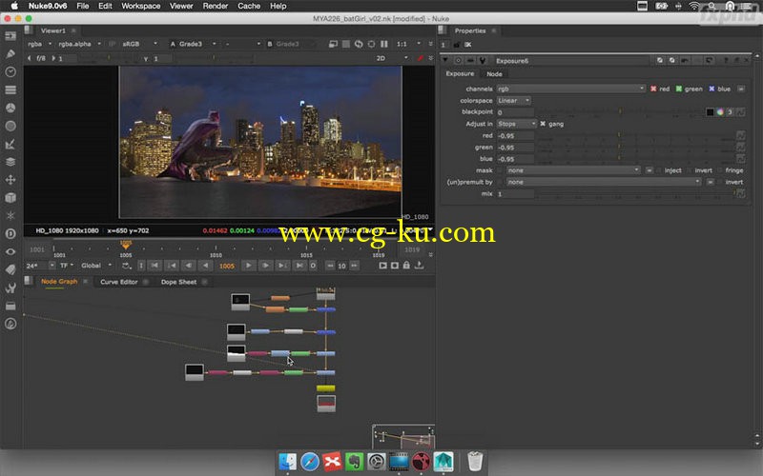Image resolution: width=763 pixels, height=476 pixels.
Task: Open the Filter nodes circle icon
Action: click(x=10, y=126)
